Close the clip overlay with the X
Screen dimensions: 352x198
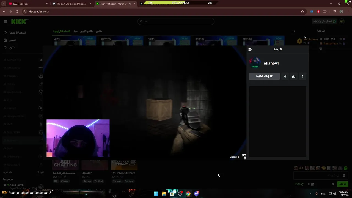point(305,37)
